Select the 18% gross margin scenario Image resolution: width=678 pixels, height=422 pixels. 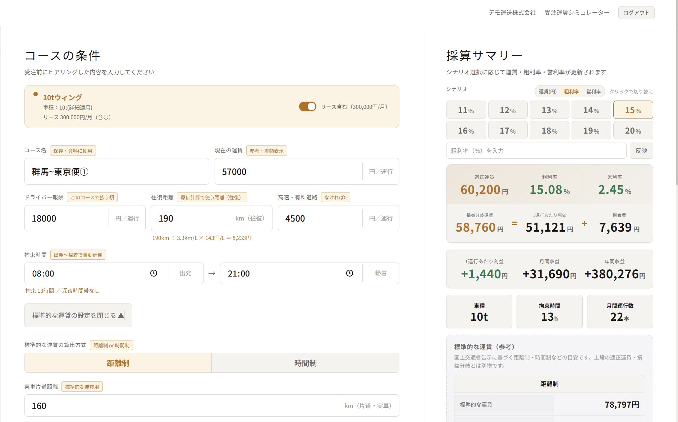[x=549, y=130]
